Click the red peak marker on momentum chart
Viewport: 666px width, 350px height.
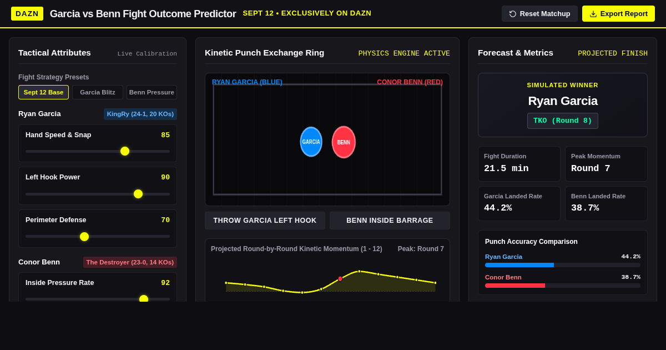(340, 279)
